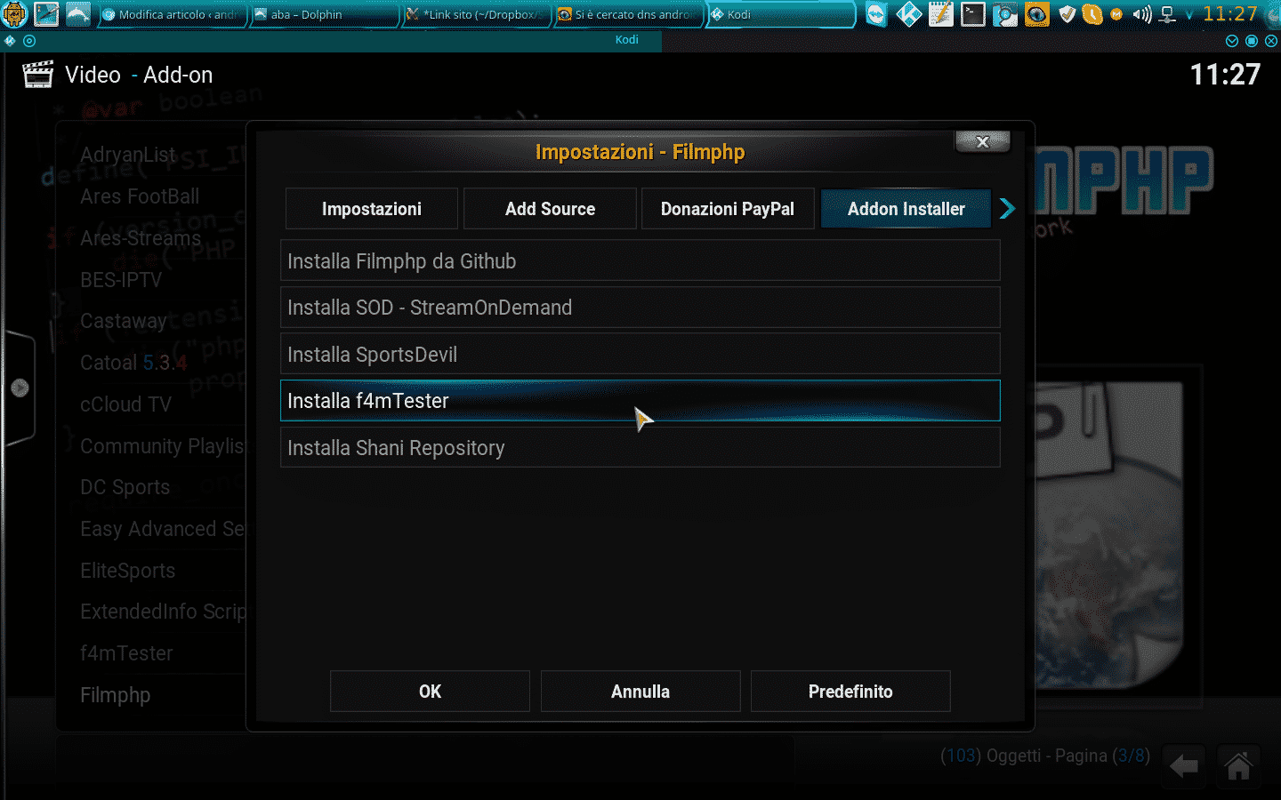Open the network connection tray icon
Viewport: 1281px width, 800px height.
tap(1168, 14)
